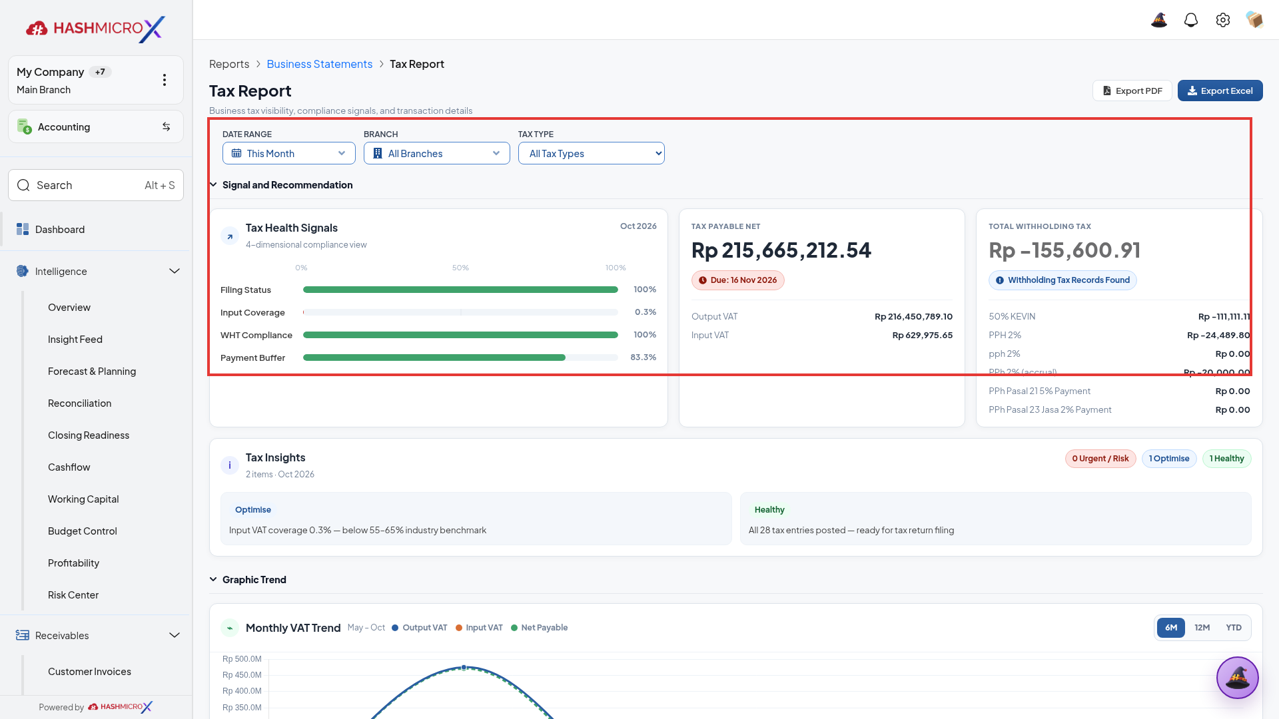Filter insights by 1 Optimise badge
This screenshot has height=719, width=1279.
[1169, 459]
